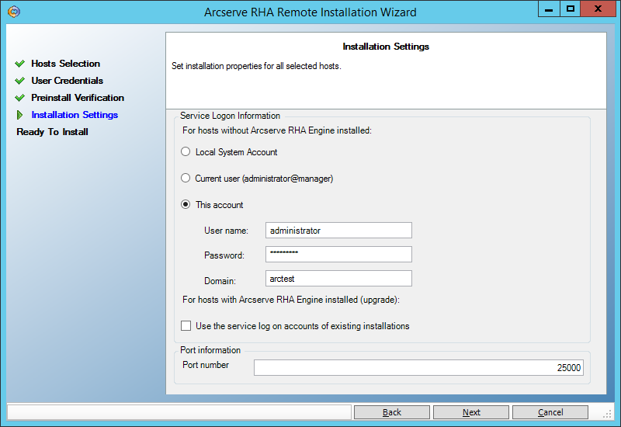Minimize the wizard window
This screenshot has width=621, height=427.
549,9
